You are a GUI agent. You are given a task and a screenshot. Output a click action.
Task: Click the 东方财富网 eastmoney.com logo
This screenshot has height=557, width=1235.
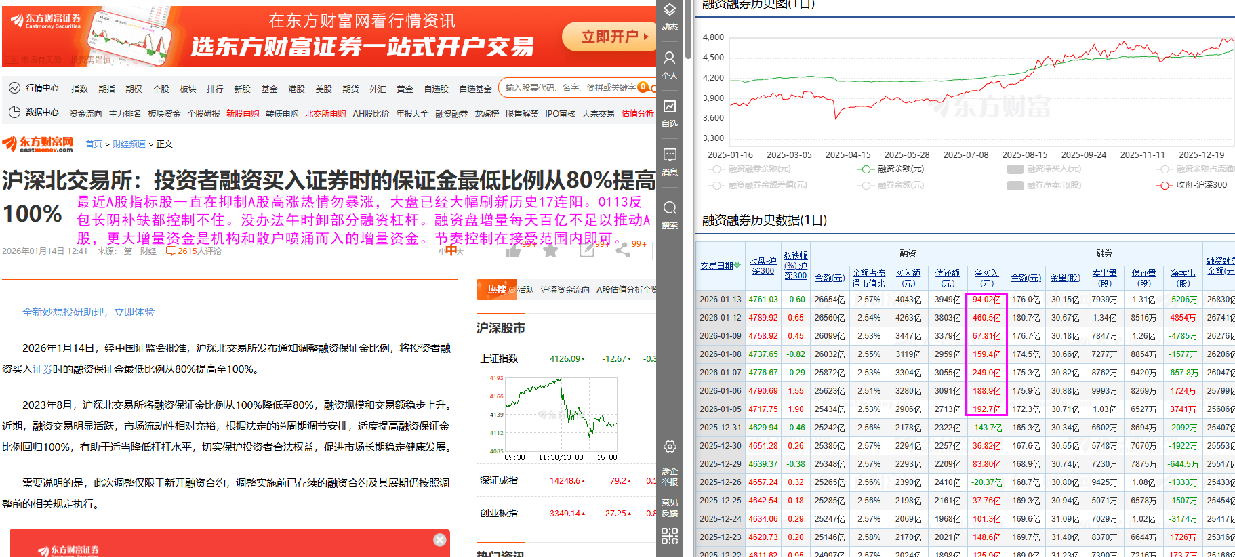pyautogui.click(x=38, y=144)
